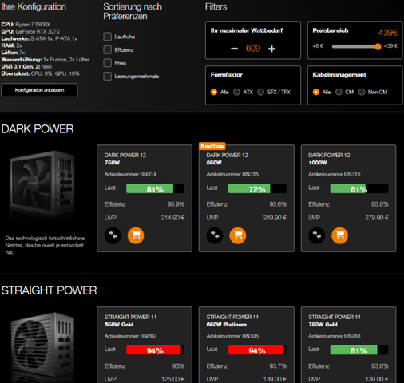The width and height of the screenshot is (404, 383).
Task: Decrease wattage with the minus icon
Action: [234, 49]
